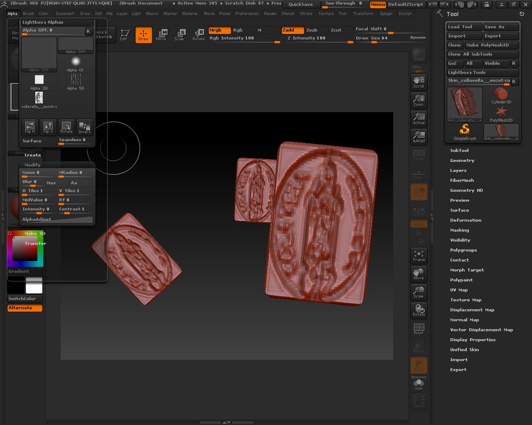The image size is (532, 425).
Task: Toggle Zsub sculpt mode
Action: [316, 30]
